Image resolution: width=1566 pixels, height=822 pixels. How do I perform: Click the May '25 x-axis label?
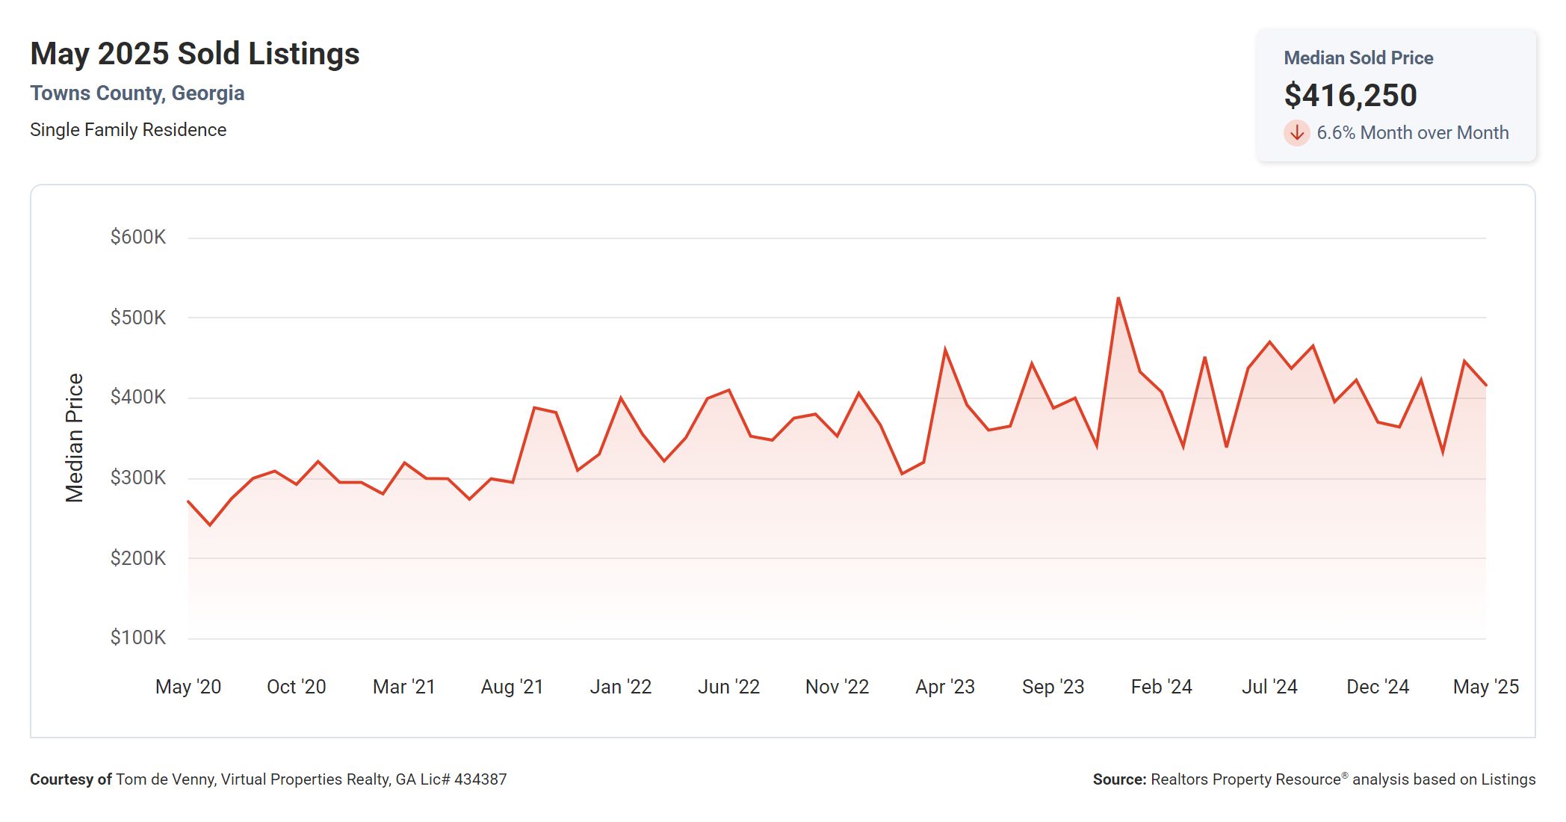[x=1485, y=687]
